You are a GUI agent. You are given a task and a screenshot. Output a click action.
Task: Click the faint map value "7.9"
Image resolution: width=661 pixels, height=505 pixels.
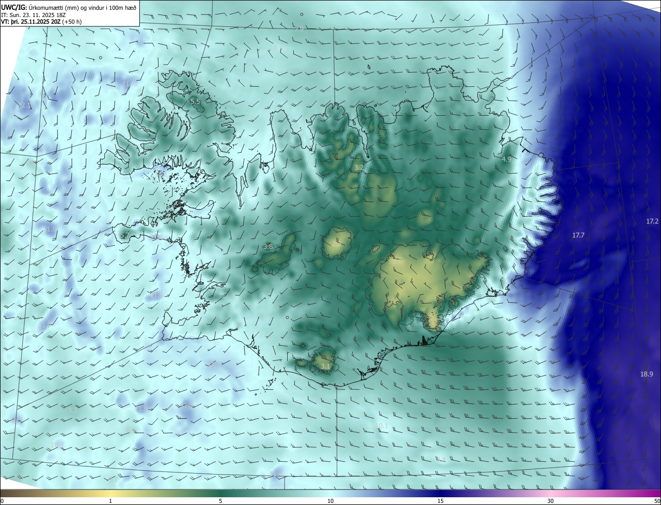(x=298, y=29)
